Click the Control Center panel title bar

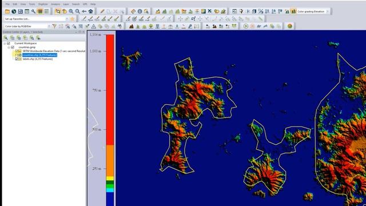click(x=43, y=32)
